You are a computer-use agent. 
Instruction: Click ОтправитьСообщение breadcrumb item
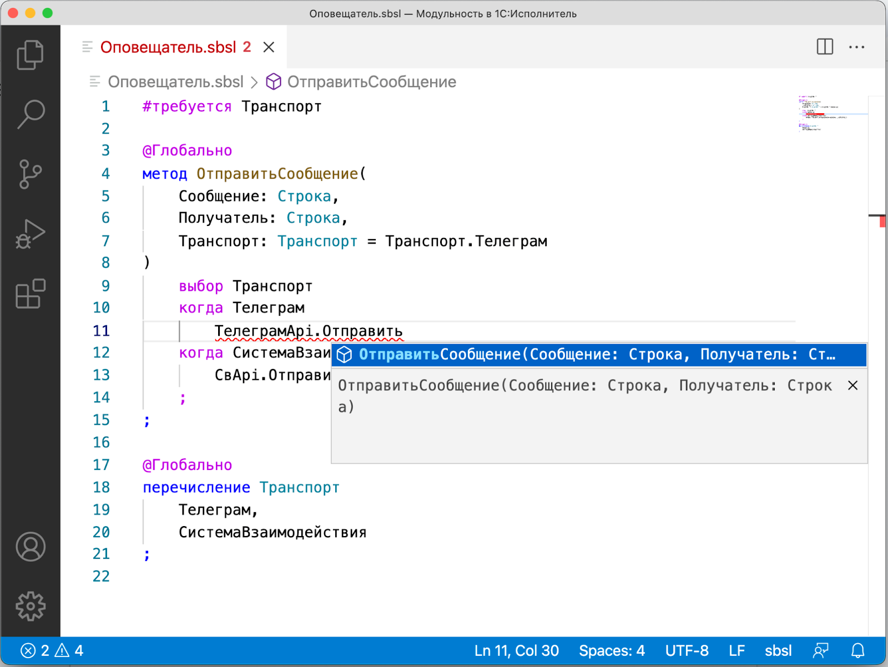(x=371, y=82)
